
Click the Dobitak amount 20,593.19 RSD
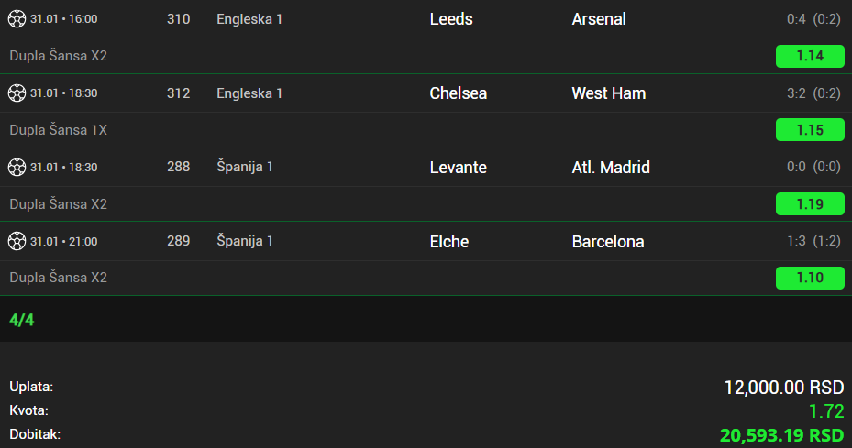(x=781, y=434)
